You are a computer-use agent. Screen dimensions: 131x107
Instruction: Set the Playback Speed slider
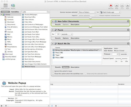(121, 59)
